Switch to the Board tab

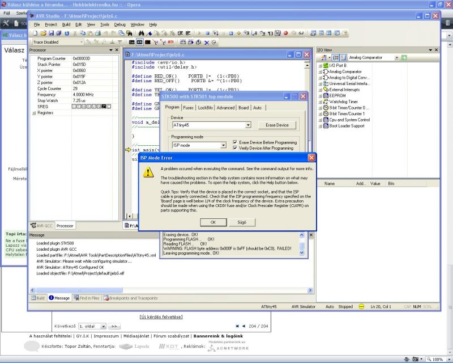point(243,108)
